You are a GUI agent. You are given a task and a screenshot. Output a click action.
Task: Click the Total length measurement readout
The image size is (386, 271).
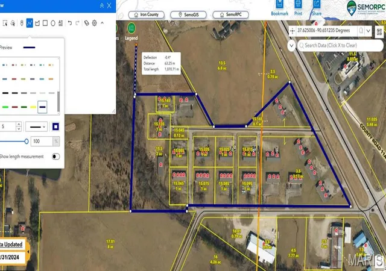click(161, 69)
